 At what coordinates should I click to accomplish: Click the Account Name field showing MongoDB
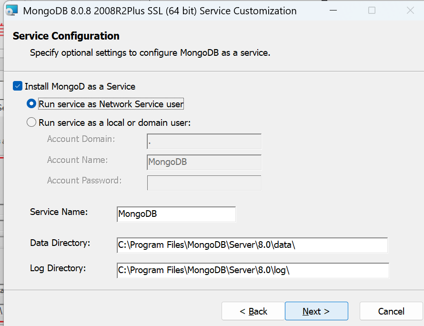(x=204, y=162)
